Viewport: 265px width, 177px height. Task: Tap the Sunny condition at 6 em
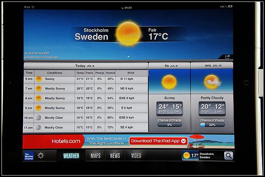pyautogui.click(x=50, y=79)
